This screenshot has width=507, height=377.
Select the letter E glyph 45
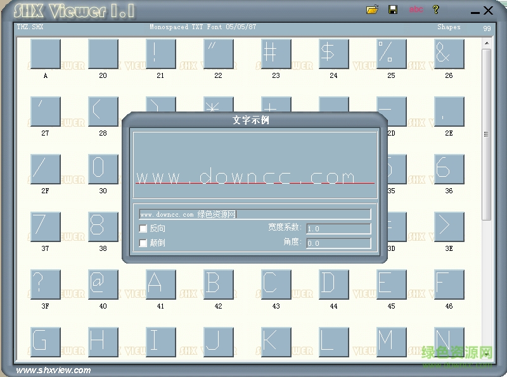(392, 284)
